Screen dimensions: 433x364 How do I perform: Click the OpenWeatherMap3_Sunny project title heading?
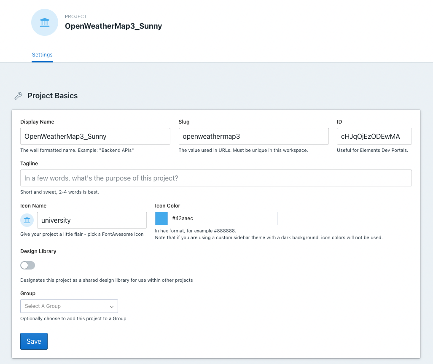pos(113,26)
